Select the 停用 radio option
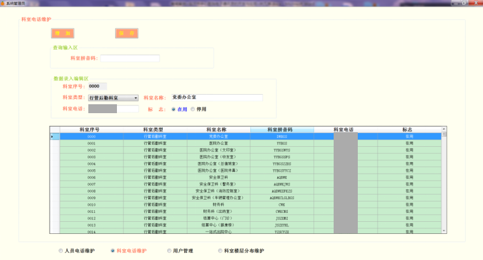 click(x=193, y=109)
